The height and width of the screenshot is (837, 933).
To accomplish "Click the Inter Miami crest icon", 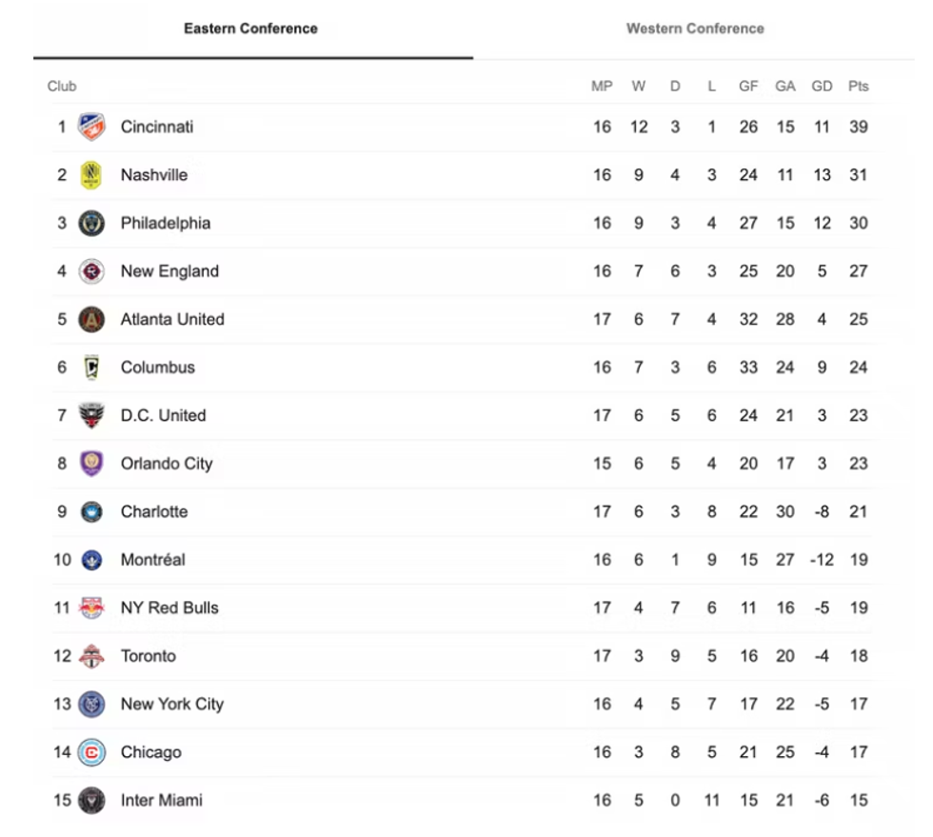I will coord(91,801).
